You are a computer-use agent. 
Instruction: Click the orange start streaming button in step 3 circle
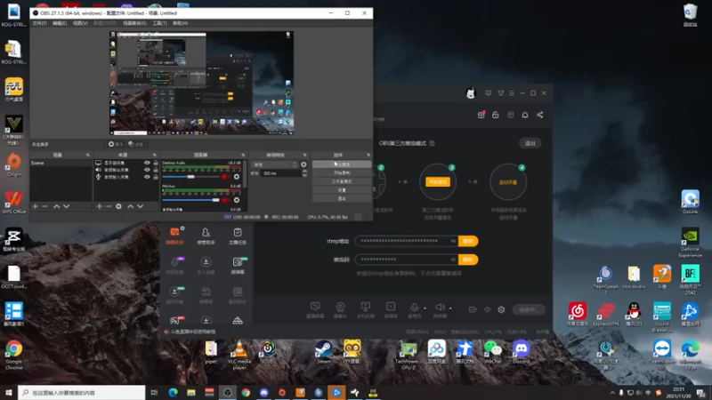(x=438, y=182)
